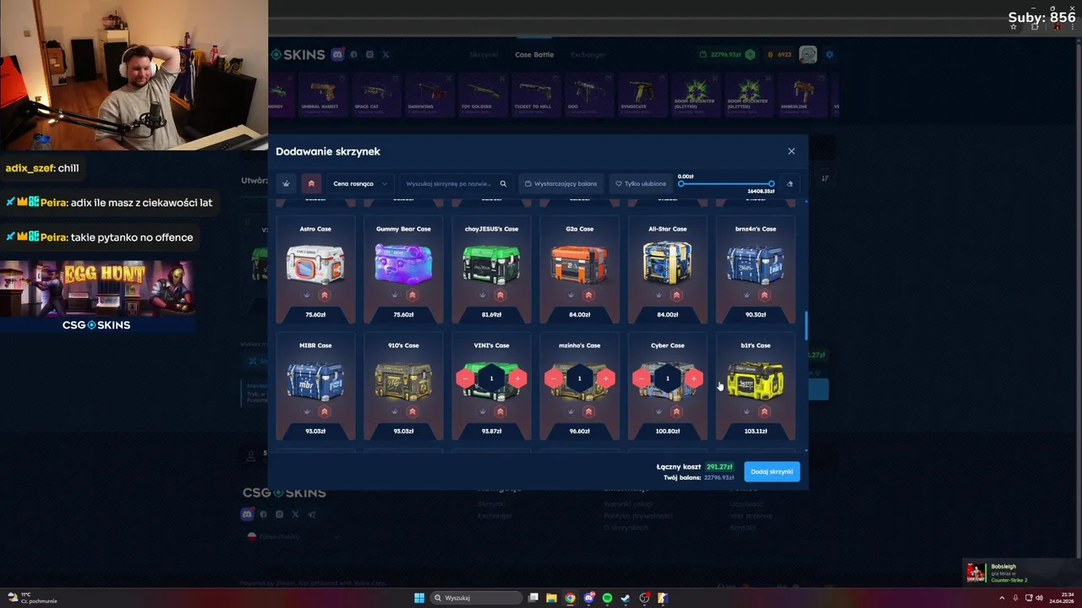Select the MIBR Case crate image
The width and height of the screenshot is (1082, 608).
[x=315, y=380]
